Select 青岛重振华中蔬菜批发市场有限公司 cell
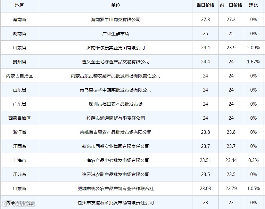Image resolution: width=265 pixels, height=209 pixels. click(116, 90)
